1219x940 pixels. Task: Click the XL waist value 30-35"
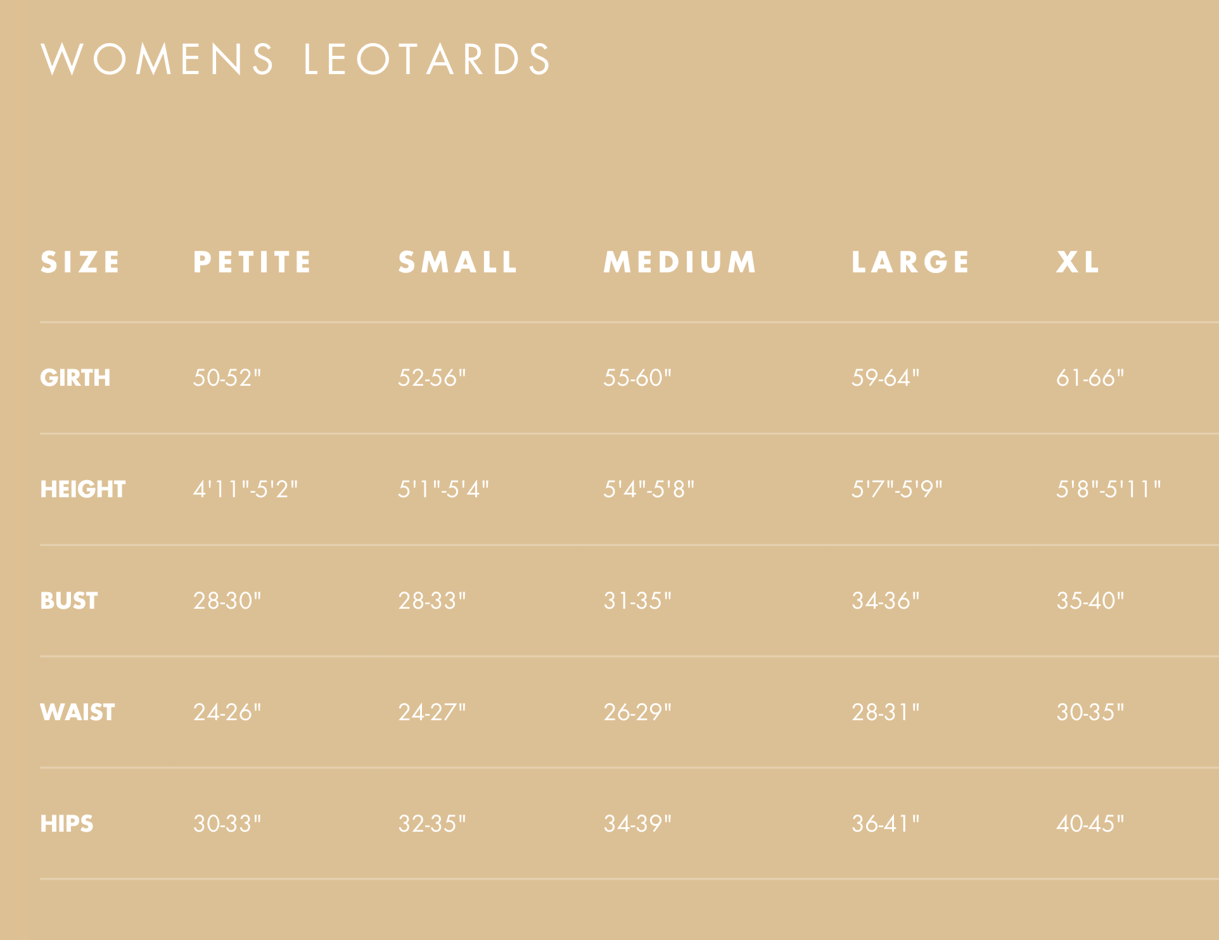tap(1090, 713)
